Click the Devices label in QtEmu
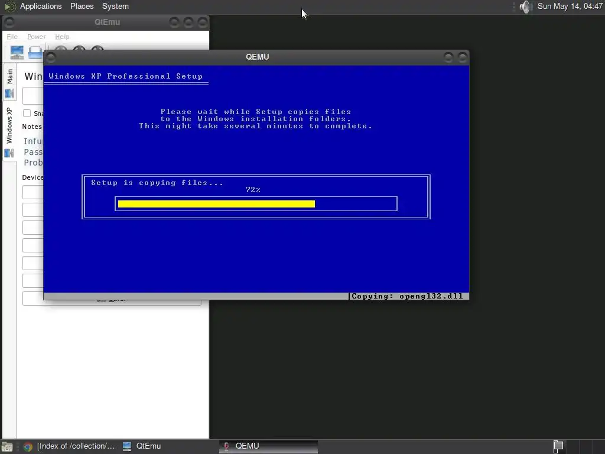Screen dimensions: 605x454 (33, 177)
